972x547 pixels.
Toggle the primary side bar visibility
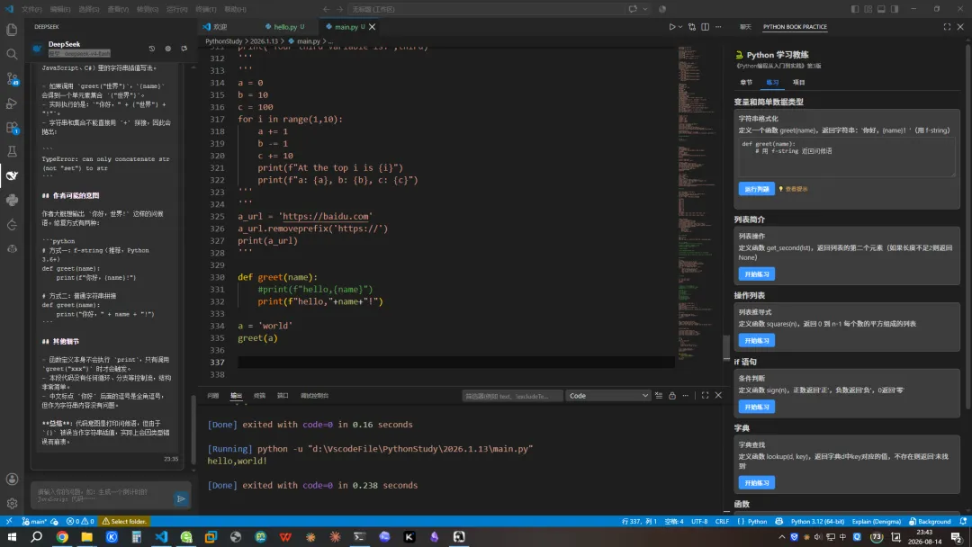pyautogui.click(x=855, y=9)
